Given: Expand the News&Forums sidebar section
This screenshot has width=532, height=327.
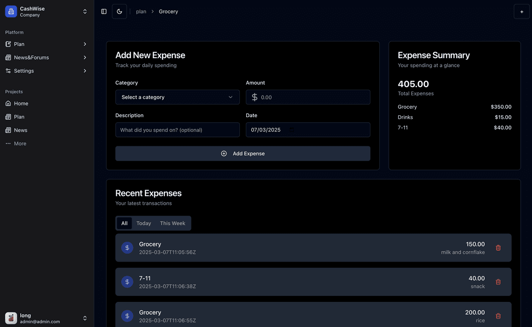Looking at the screenshot, I should point(47,57).
